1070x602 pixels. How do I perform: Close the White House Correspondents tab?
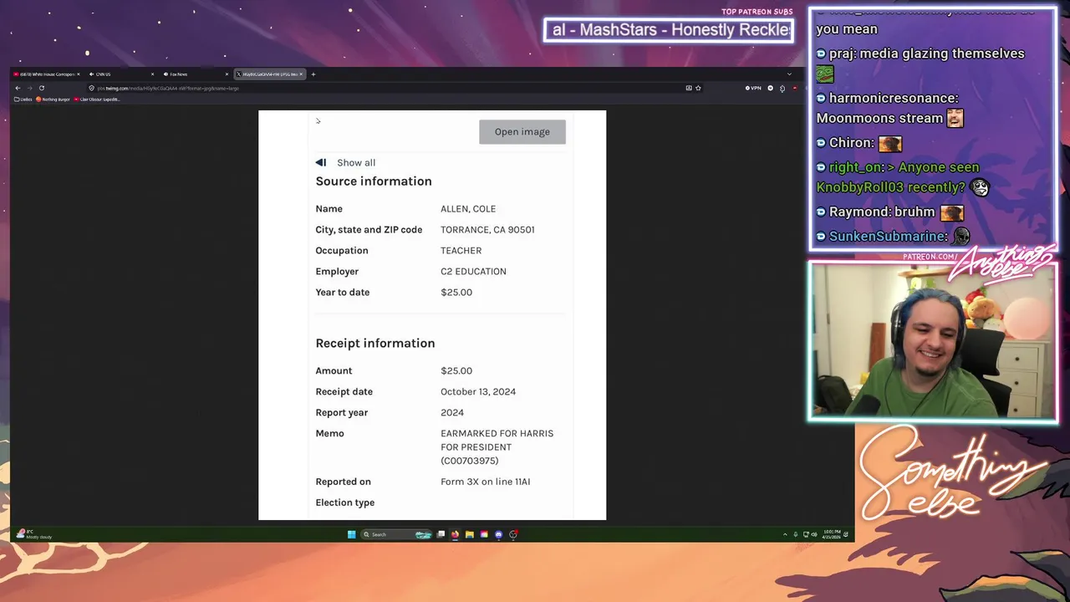tap(79, 74)
